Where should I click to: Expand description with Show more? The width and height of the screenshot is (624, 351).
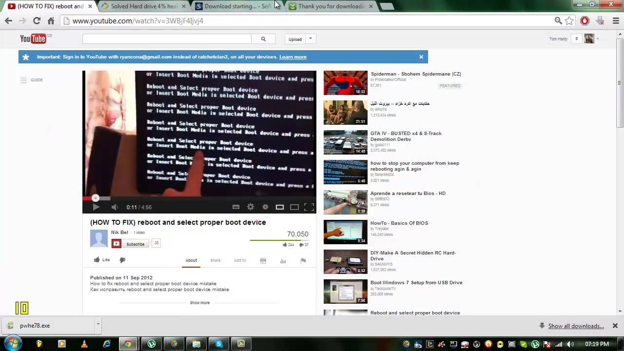click(200, 303)
